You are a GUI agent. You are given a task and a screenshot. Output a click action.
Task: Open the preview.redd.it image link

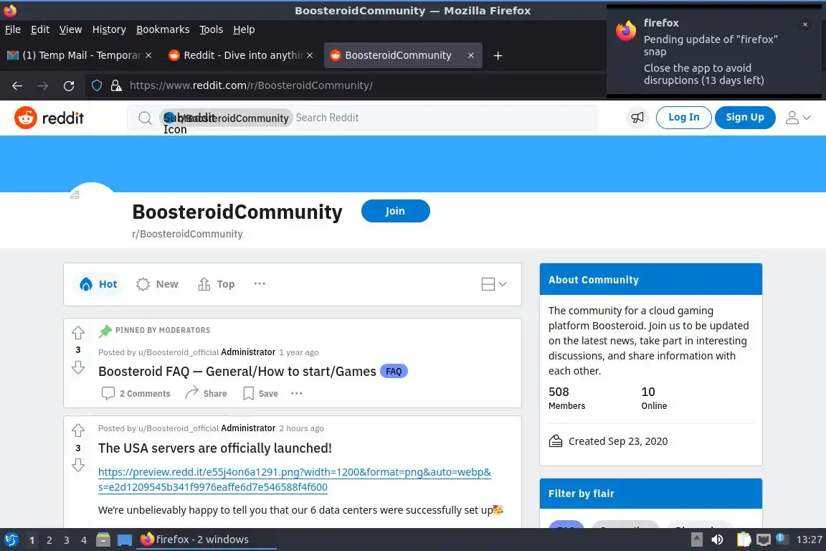point(295,479)
